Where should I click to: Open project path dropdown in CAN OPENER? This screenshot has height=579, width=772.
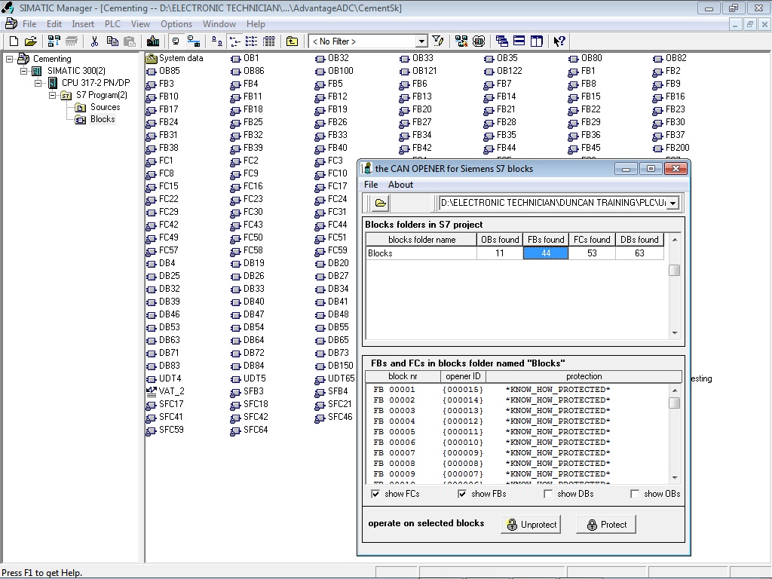(672, 203)
